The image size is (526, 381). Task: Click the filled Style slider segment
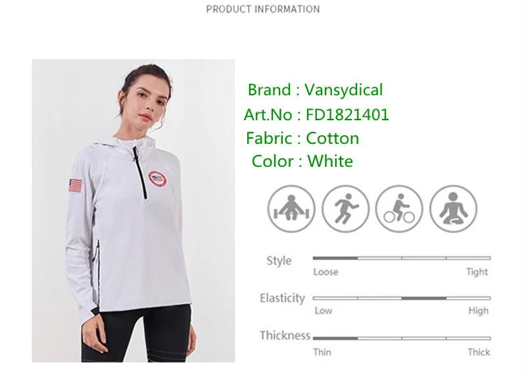tap(335, 258)
